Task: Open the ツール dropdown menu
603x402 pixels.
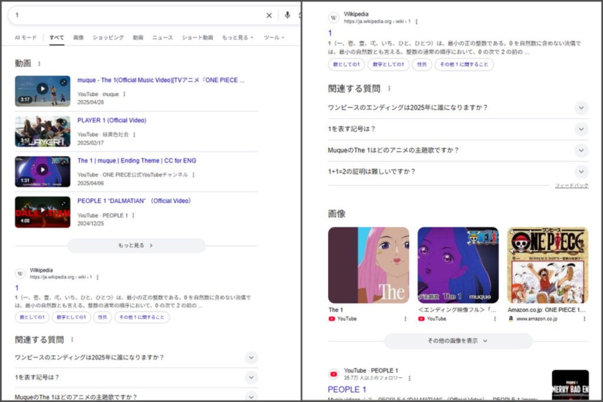Action: coord(274,38)
